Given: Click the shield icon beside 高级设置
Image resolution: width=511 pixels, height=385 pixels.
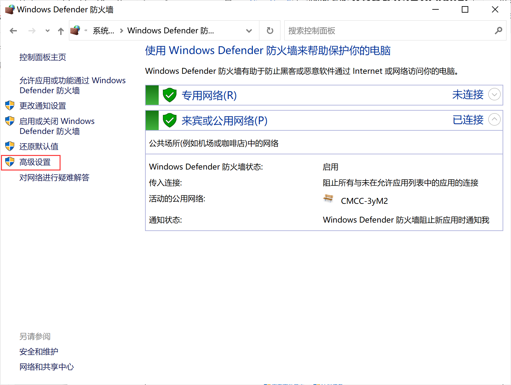Looking at the screenshot, I should pyautogui.click(x=10, y=162).
